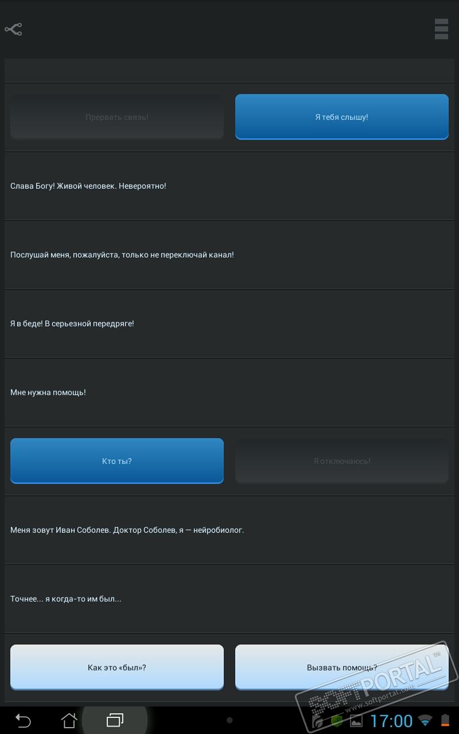Choose the "Вызвать помощь?" reply
This screenshot has height=734, width=459.
[342, 667]
